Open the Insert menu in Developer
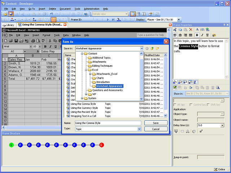 (42, 9)
